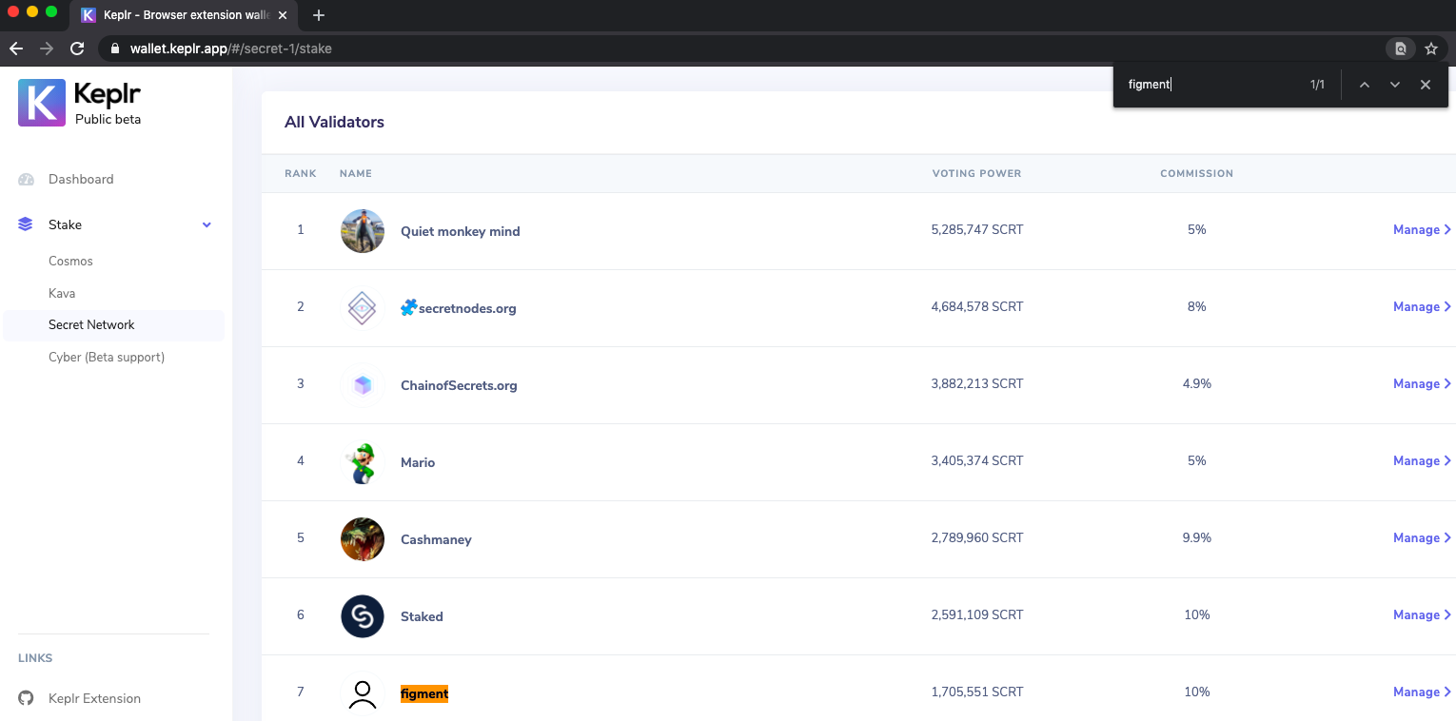Click the address bar URL
Screen dimensions: 1456x721
click(231, 49)
